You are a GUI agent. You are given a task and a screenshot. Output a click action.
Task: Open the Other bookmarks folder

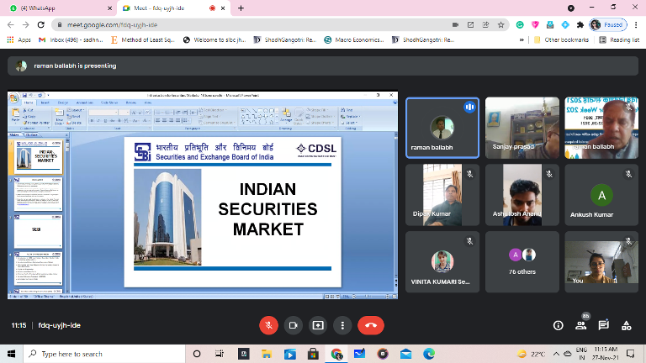[561, 40]
